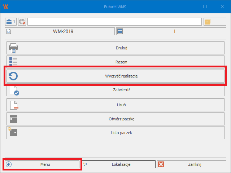Close the window with the title bar X
Viewport: 231px width, 173px height.
point(222,6)
